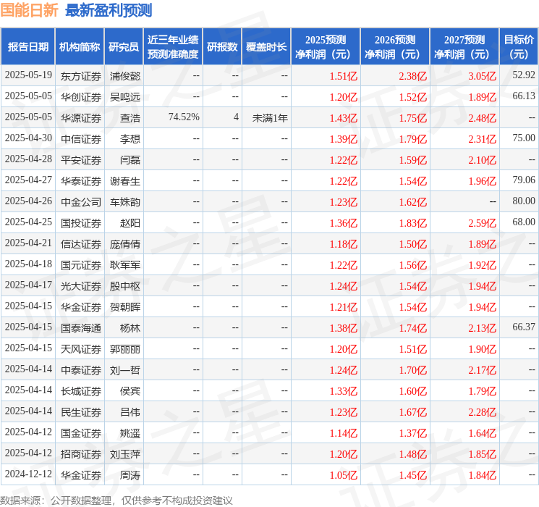Click the 覆盖时长 column header
The width and height of the screenshot is (539, 507).
click(x=266, y=47)
